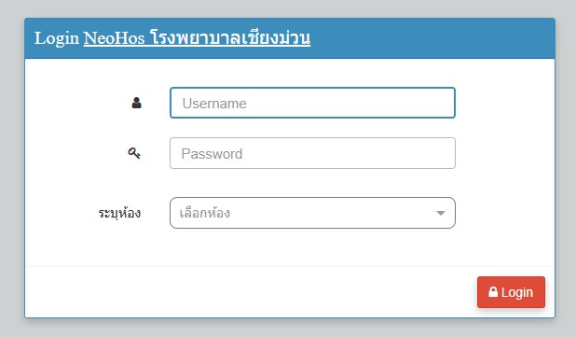Click the โรงพยาบาลเชียงม่วน hospital name link
Viewport: 576px width, 337px height.
pyautogui.click(x=230, y=38)
